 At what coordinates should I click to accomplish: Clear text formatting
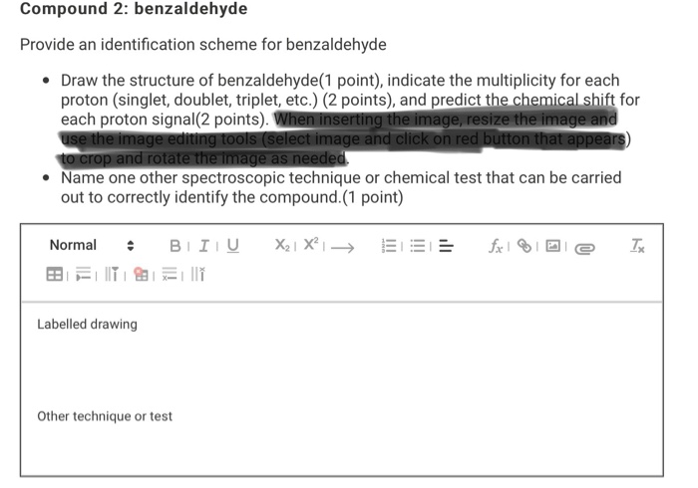point(637,246)
